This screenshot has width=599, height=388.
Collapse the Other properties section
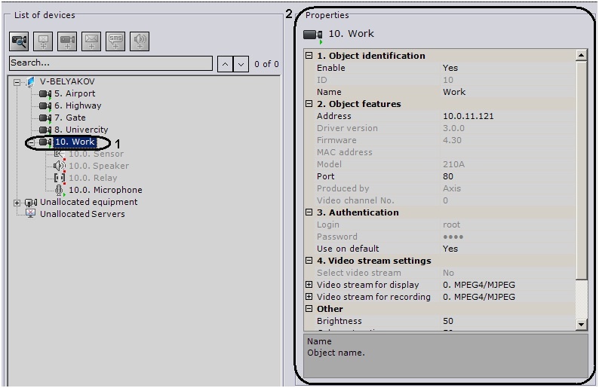click(309, 309)
